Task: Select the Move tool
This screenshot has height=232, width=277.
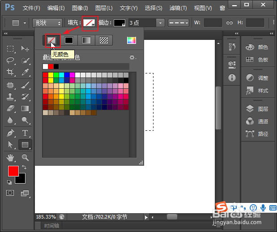Action: (25, 48)
